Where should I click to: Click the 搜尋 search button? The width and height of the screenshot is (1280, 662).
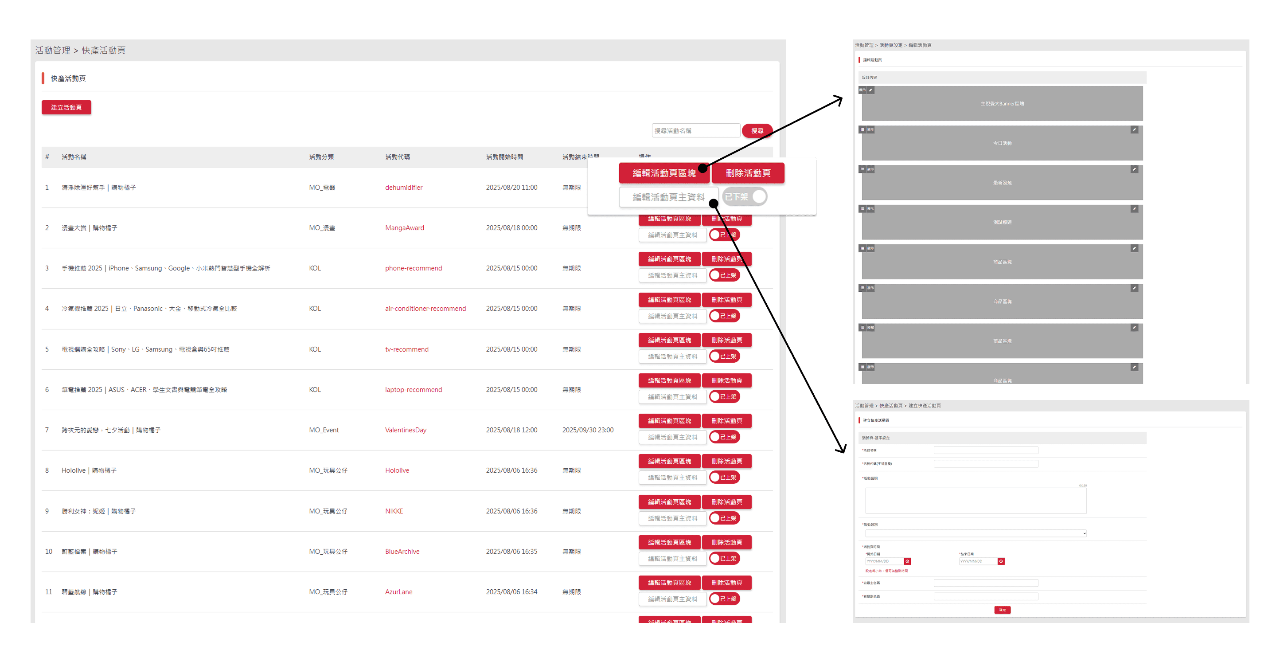click(757, 131)
